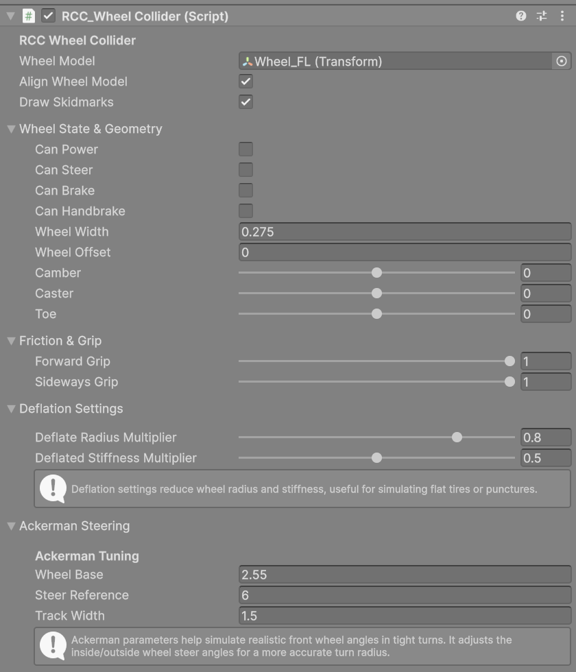Enable Can Power checkbox
Screen dimensions: 576x672
(245, 149)
